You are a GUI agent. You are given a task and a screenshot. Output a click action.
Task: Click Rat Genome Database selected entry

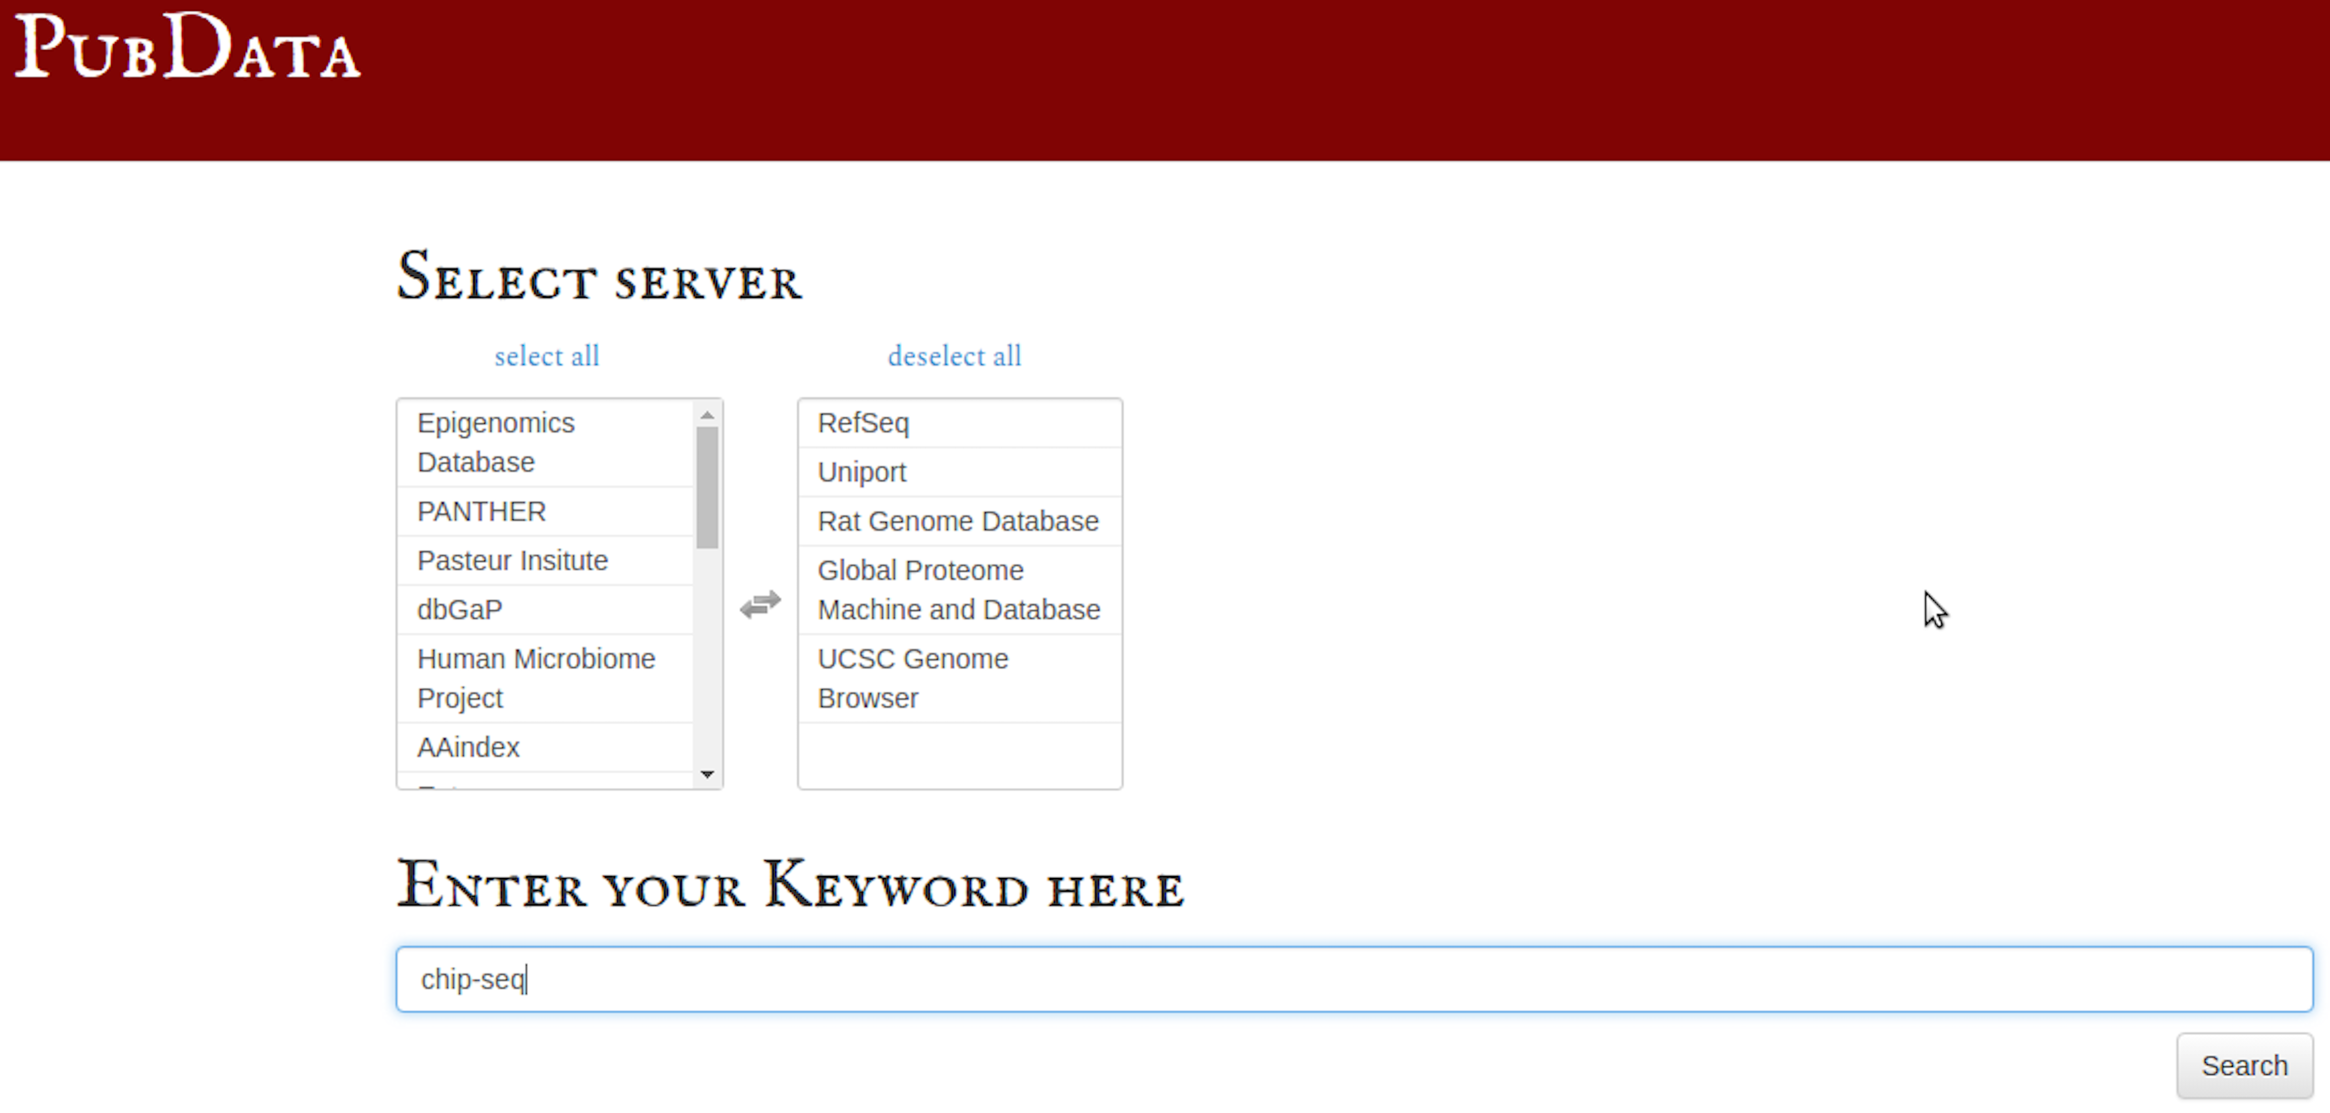click(960, 521)
